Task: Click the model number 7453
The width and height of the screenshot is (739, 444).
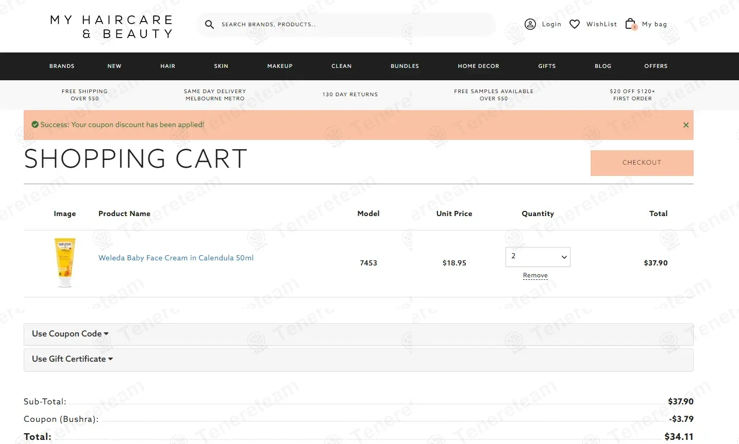Action: click(368, 263)
